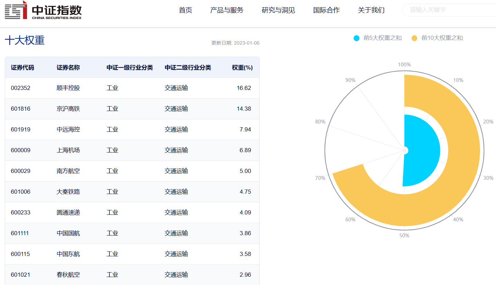The height and width of the screenshot is (285, 496).
Task: Click the China Securities Index logo
Action: click(x=43, y=10)
